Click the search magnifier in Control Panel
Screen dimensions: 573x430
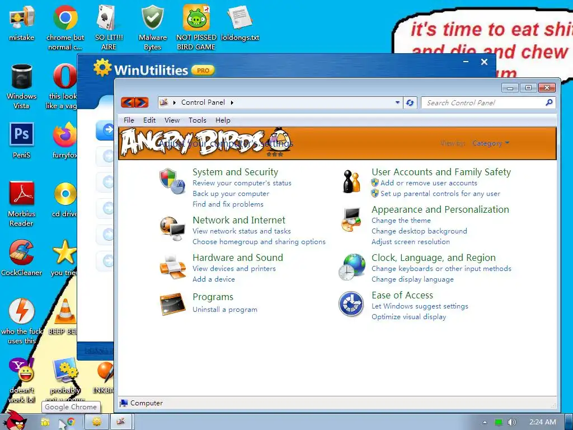(548, 103)
